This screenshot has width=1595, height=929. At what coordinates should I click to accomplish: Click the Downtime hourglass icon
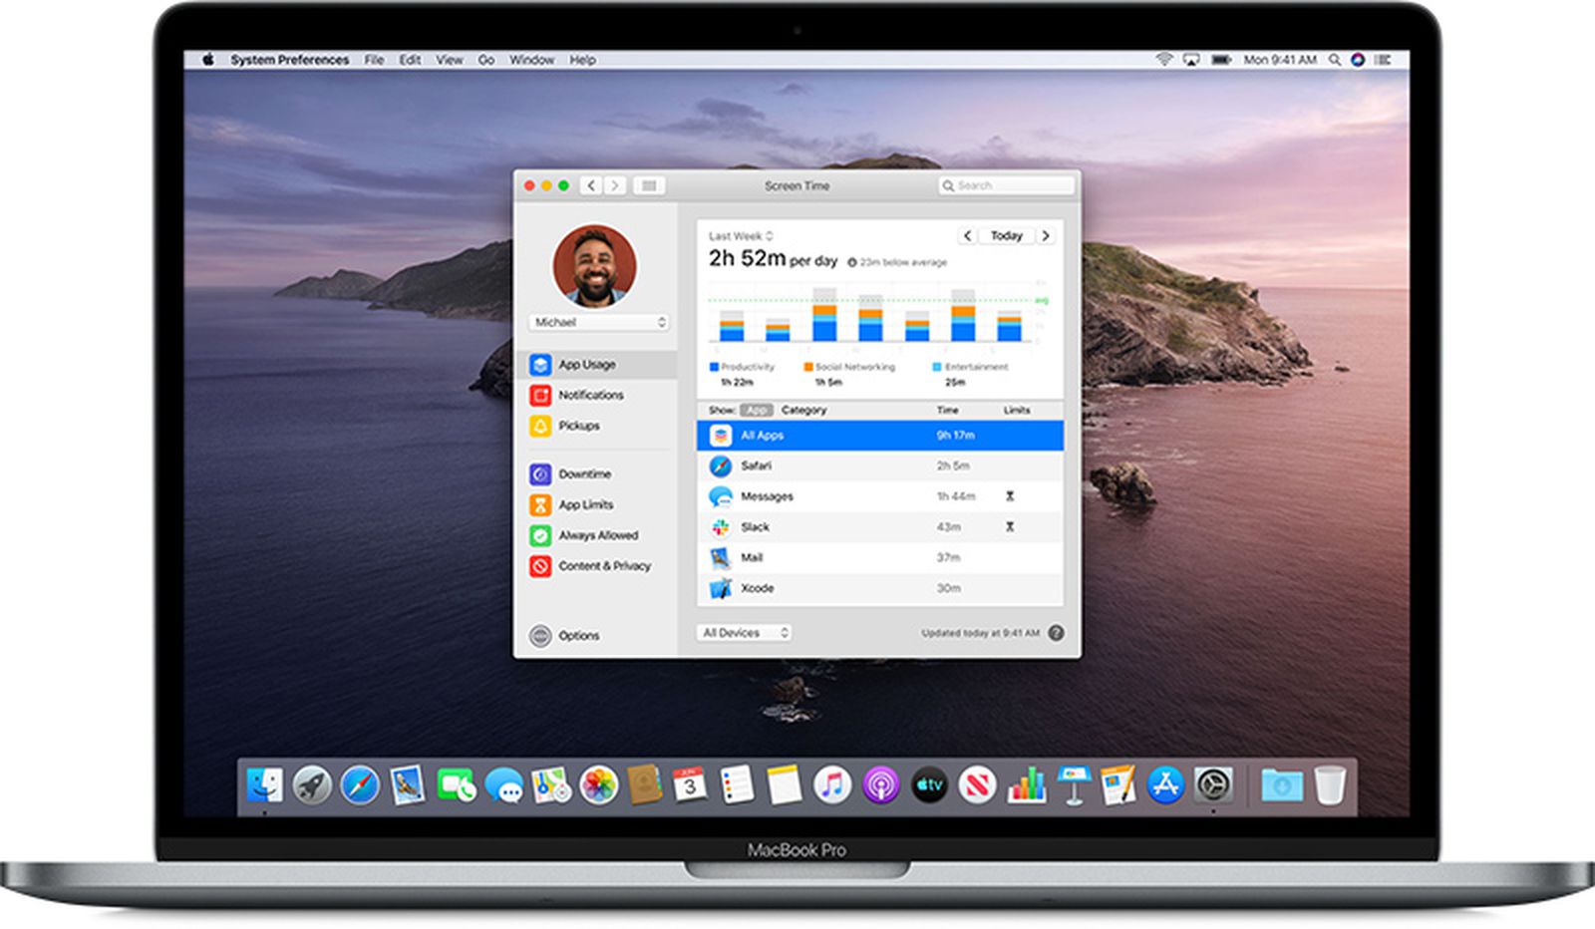(x=541, y=473)
